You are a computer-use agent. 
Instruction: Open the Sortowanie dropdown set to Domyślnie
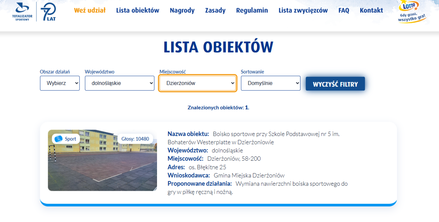tap(270, 83)
